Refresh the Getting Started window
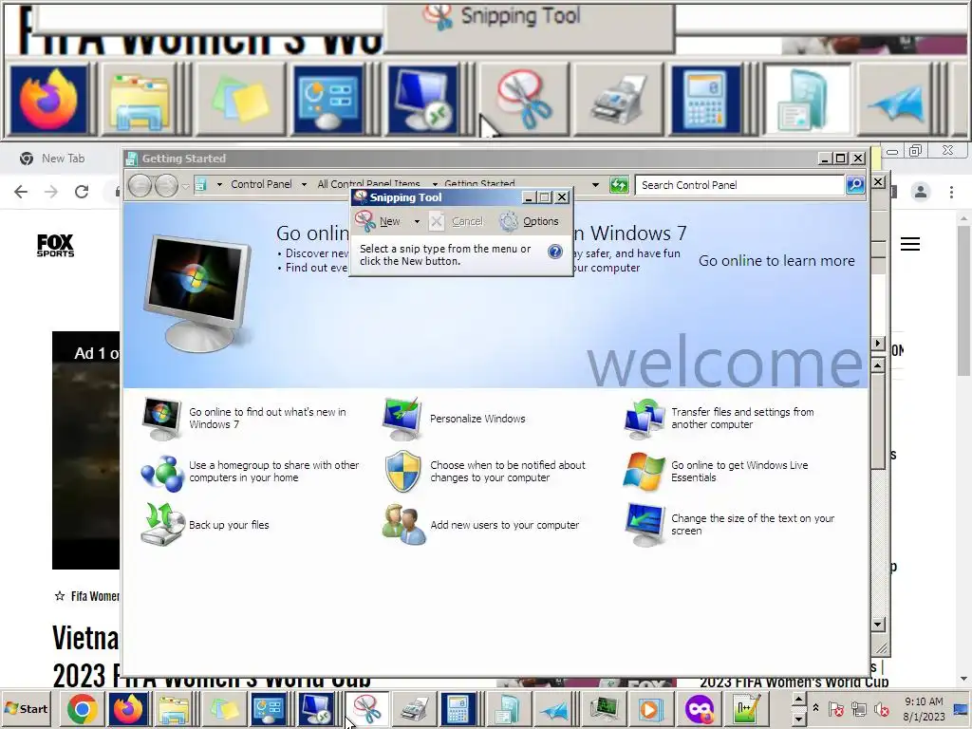 (x=619, y=185)
